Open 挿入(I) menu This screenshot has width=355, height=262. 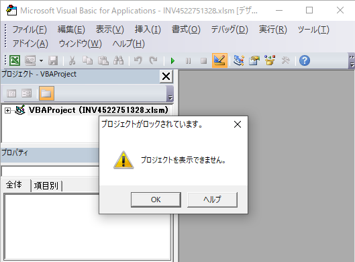pos(148,30)
